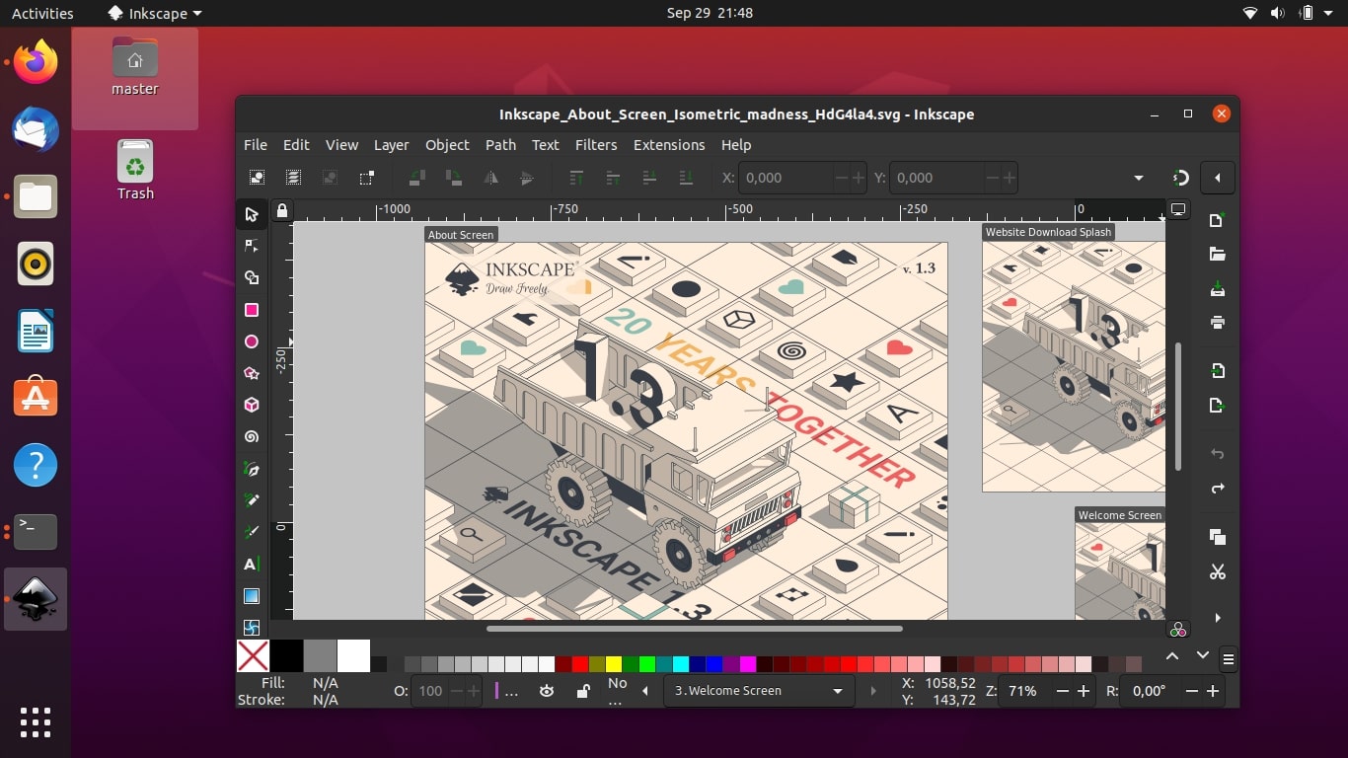Select the Gradient tool
1348x758 pixels.
click(252, 596)
